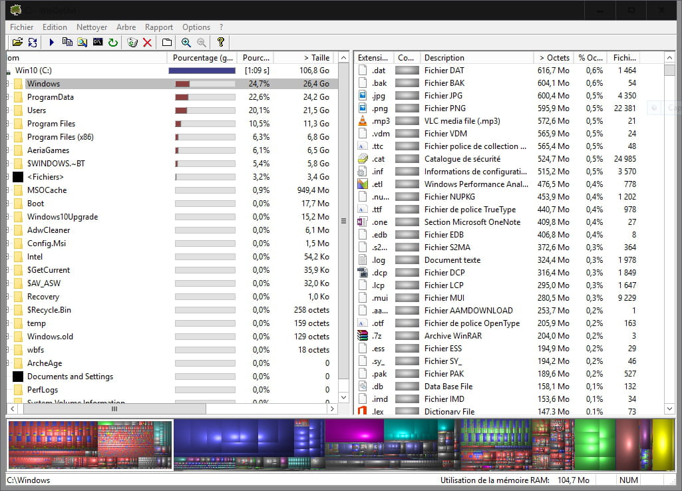Click the Pourcentage (g... column header
The width and height of the screenshot is (682, 491).
point(202,58)
